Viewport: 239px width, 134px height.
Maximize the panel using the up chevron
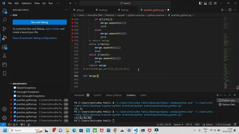click(x=230, y=95)
